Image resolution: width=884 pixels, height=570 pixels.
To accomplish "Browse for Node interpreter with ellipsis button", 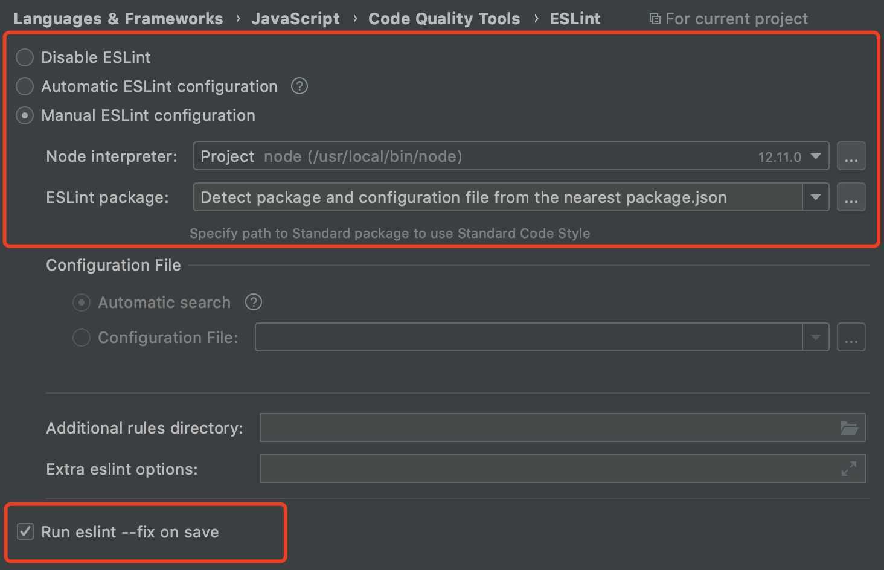I will (x=851, y=156).
